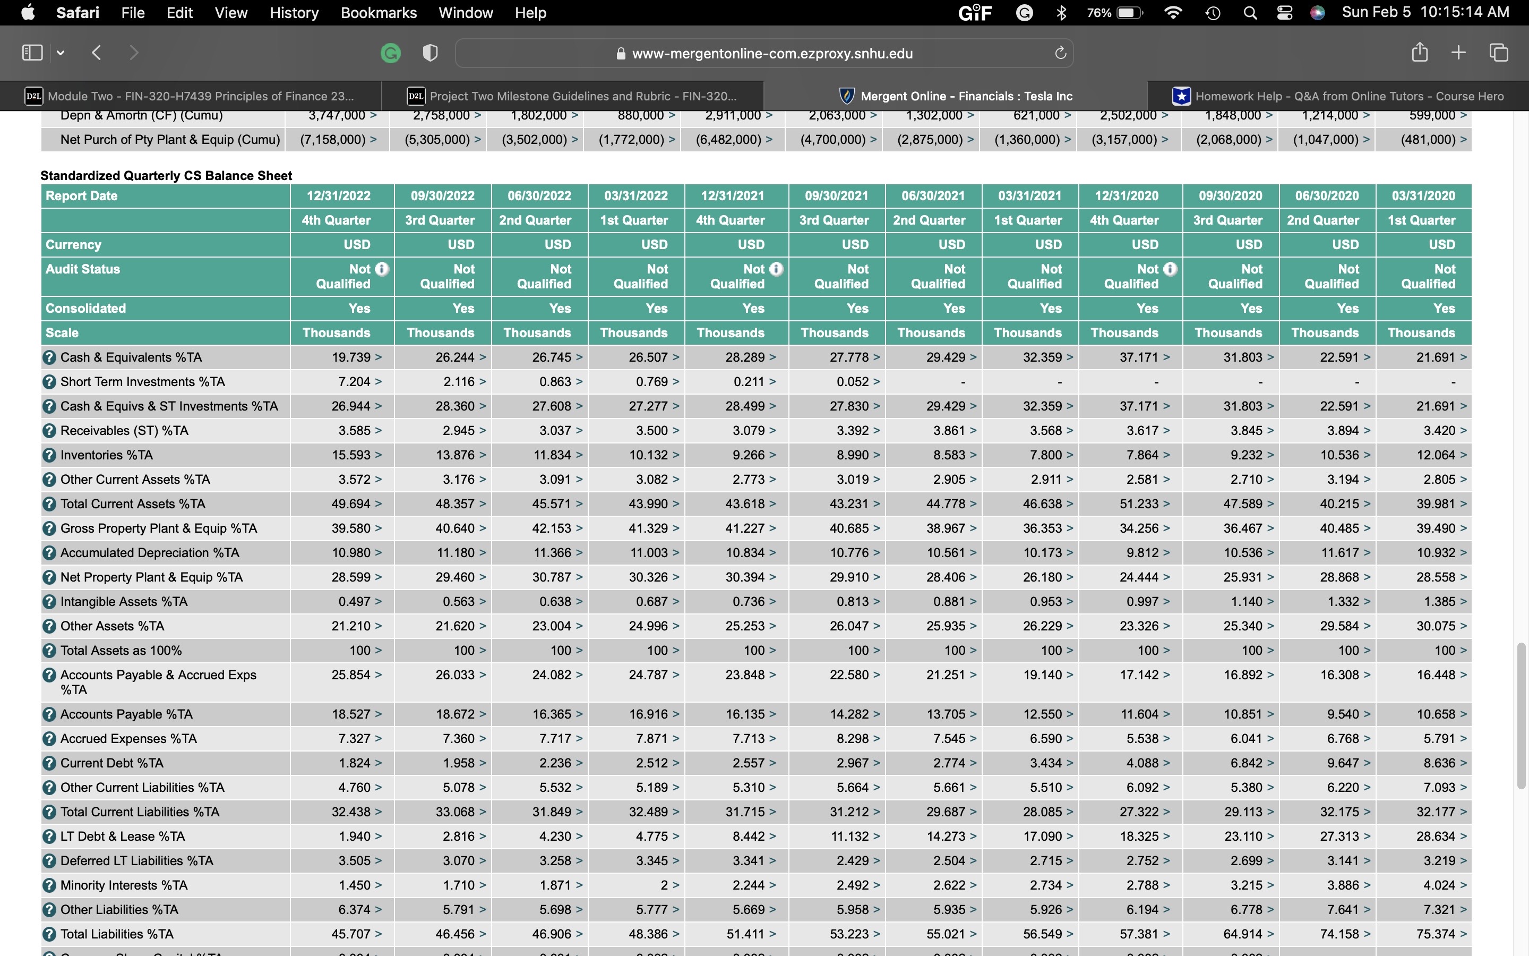The width and height of the screenshot is (1529, 956).
Task: Switch to Project Two Milestone Guidelines tab
Action: pyautogui.click(x=572, y=96)
